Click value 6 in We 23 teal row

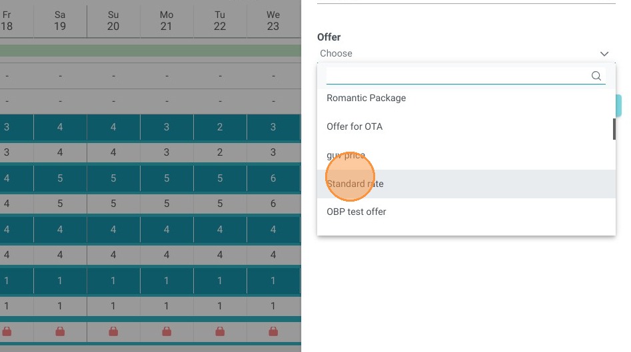(273, 178)
